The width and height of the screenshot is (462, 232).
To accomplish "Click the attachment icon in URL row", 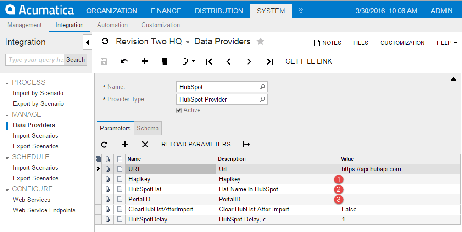I will coord(108,169).
